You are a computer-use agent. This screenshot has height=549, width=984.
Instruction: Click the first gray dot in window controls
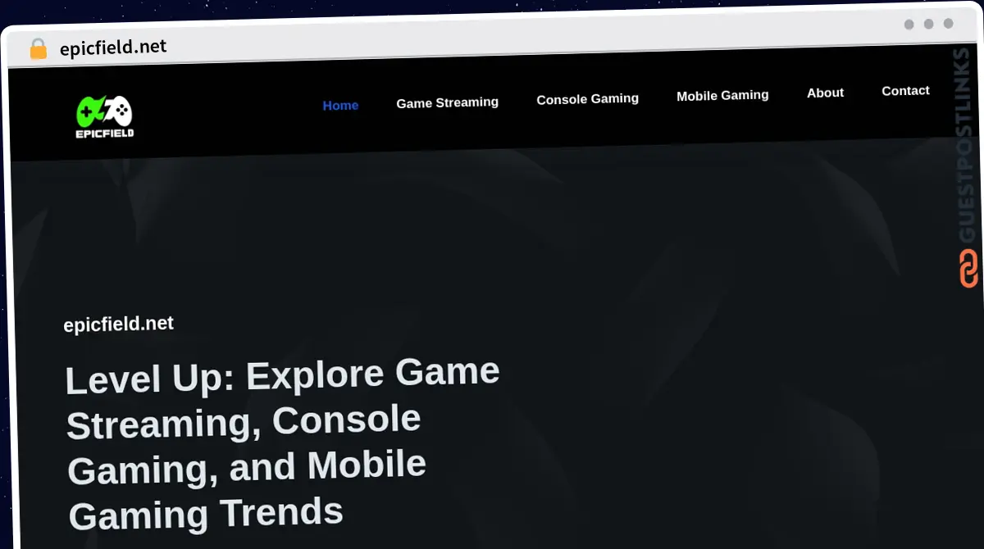[x=909, y=25]
